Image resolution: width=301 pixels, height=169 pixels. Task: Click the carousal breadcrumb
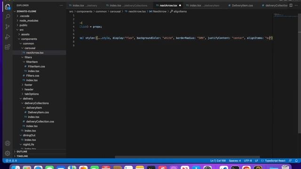[115, 11]
